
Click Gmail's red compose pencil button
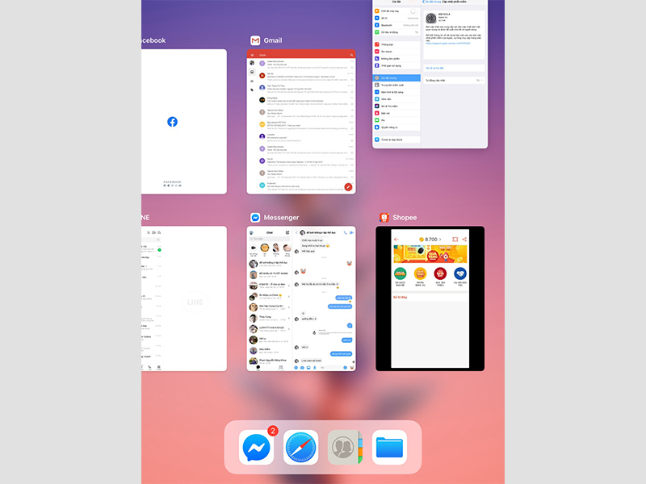pyautogui.click(x=348, y=186)
